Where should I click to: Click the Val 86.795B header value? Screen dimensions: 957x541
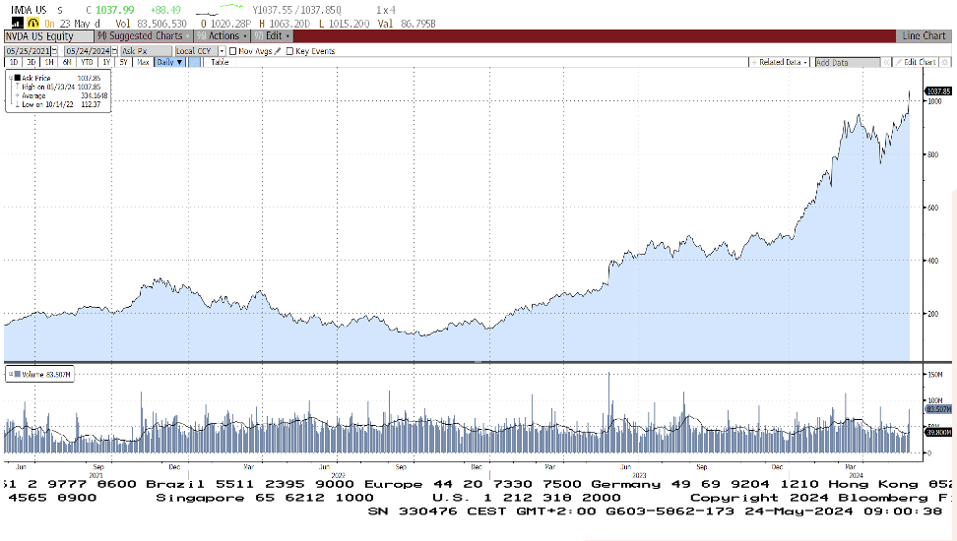click(407, 24)
